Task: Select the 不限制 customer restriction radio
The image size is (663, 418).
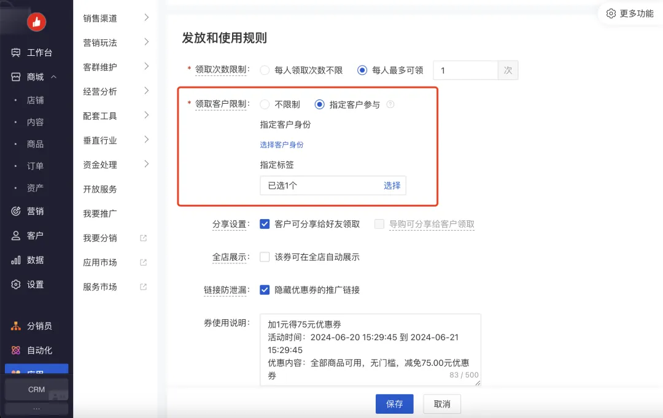Action: point(265,105)
